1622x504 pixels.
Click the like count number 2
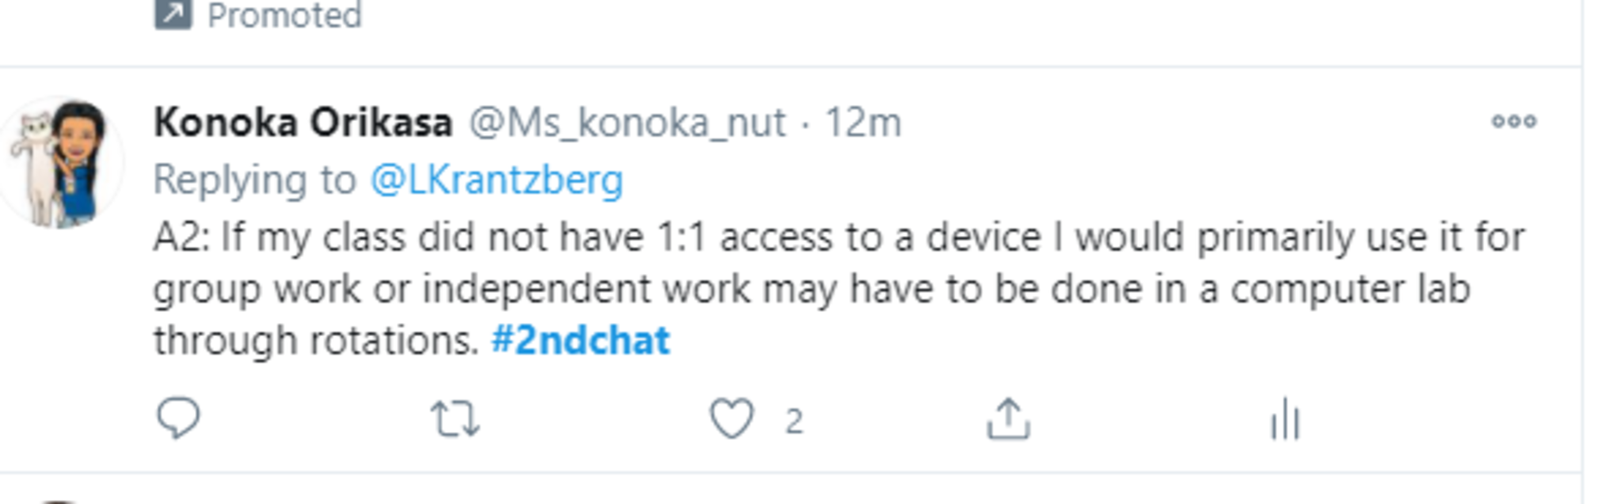tap(794, 422)
